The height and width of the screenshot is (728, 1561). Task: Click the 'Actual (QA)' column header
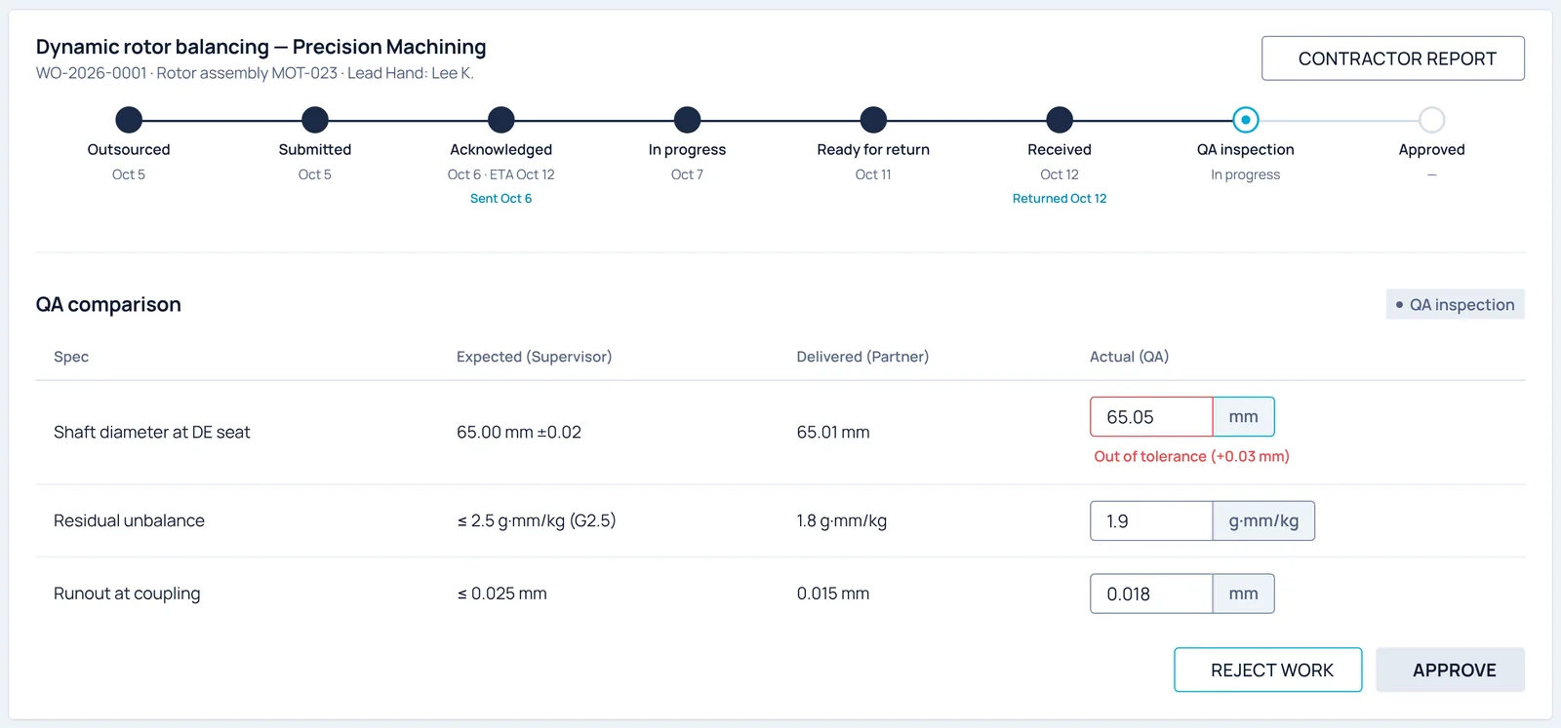1129,357
